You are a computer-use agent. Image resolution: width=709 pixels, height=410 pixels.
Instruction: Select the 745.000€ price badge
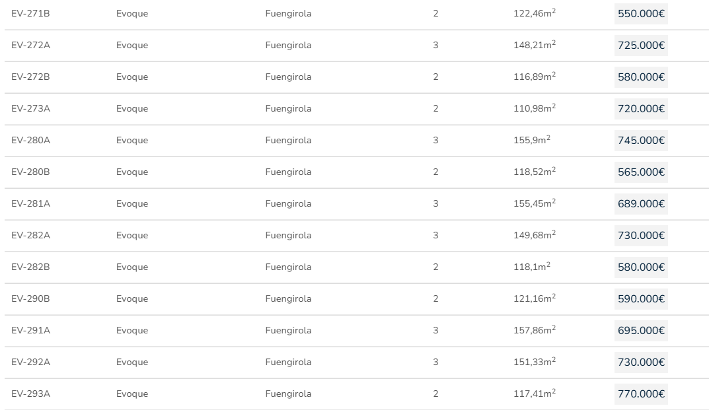pyautogui.click(x=641, y=141)
